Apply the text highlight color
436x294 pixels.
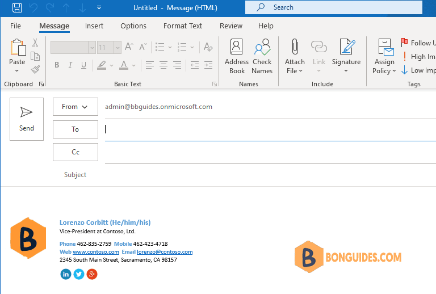point(102,65)
